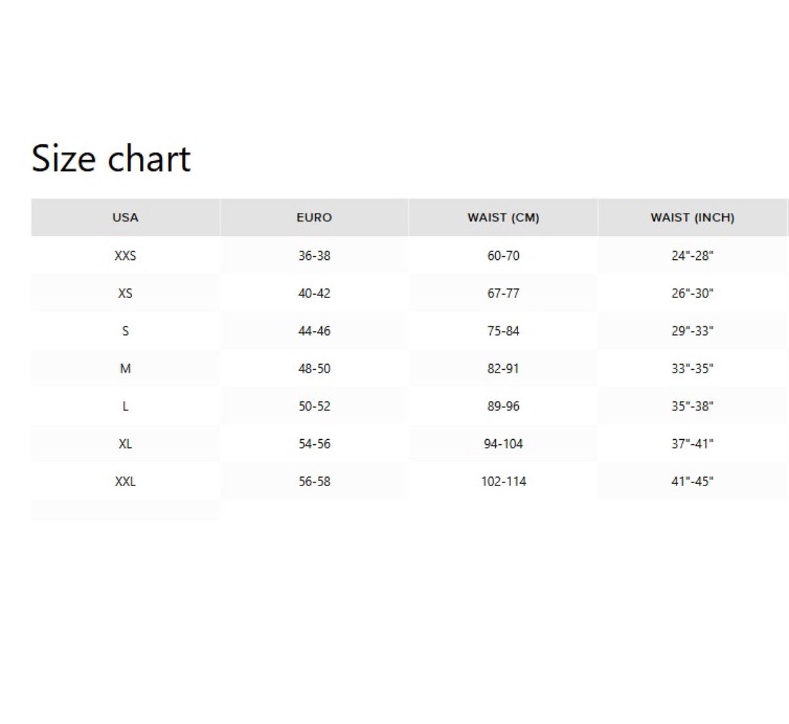Select the XS size cell
Viewport: 789px width, 724px height.
tap(125, 293)
